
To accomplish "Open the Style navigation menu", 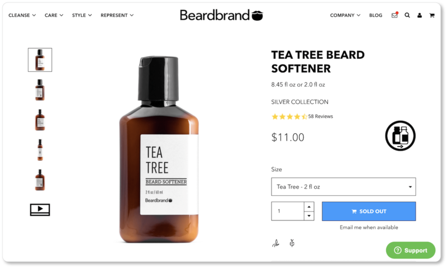I will pyautogui.click(x=82, y=15).
